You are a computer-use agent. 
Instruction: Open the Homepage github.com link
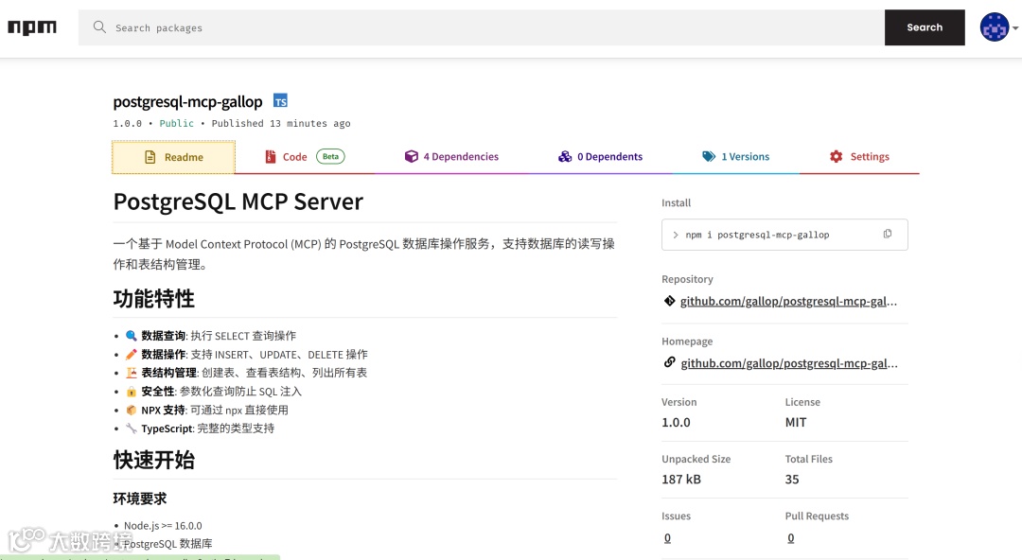pyautogui.click(x=788, y=363)
